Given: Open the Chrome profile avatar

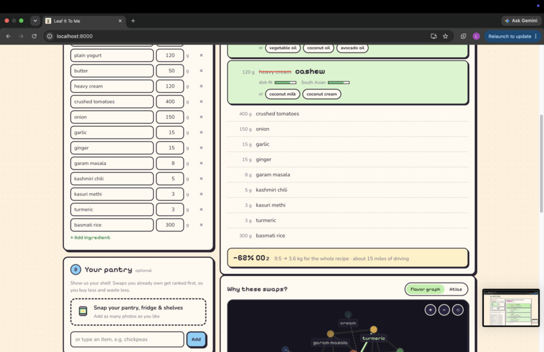Looking at the screenshot, I should click(476, 36).
